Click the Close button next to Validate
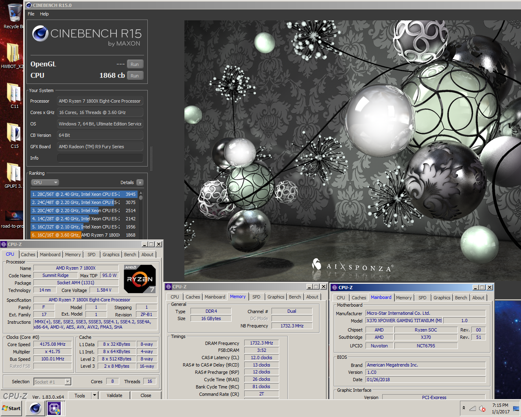 [x=146, y=395]
